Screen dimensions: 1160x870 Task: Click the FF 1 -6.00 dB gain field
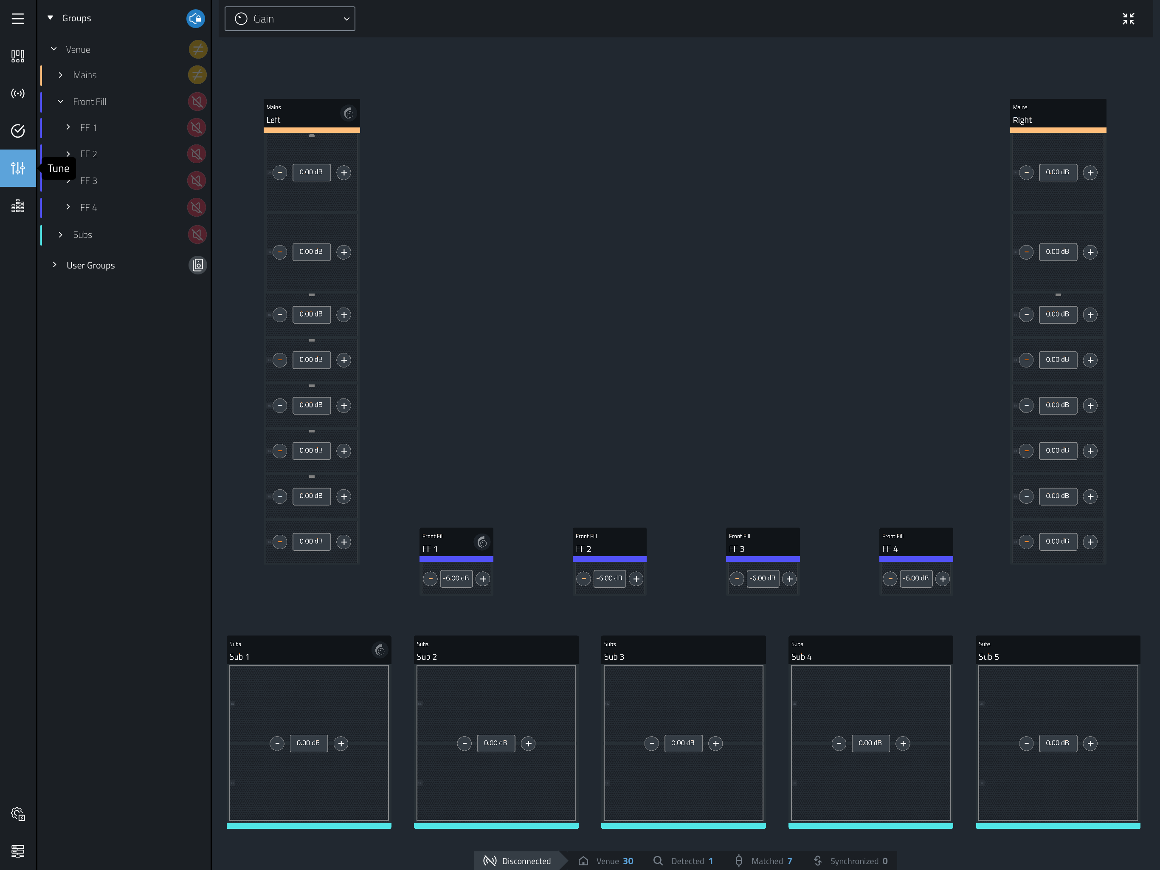coord(456,579)
